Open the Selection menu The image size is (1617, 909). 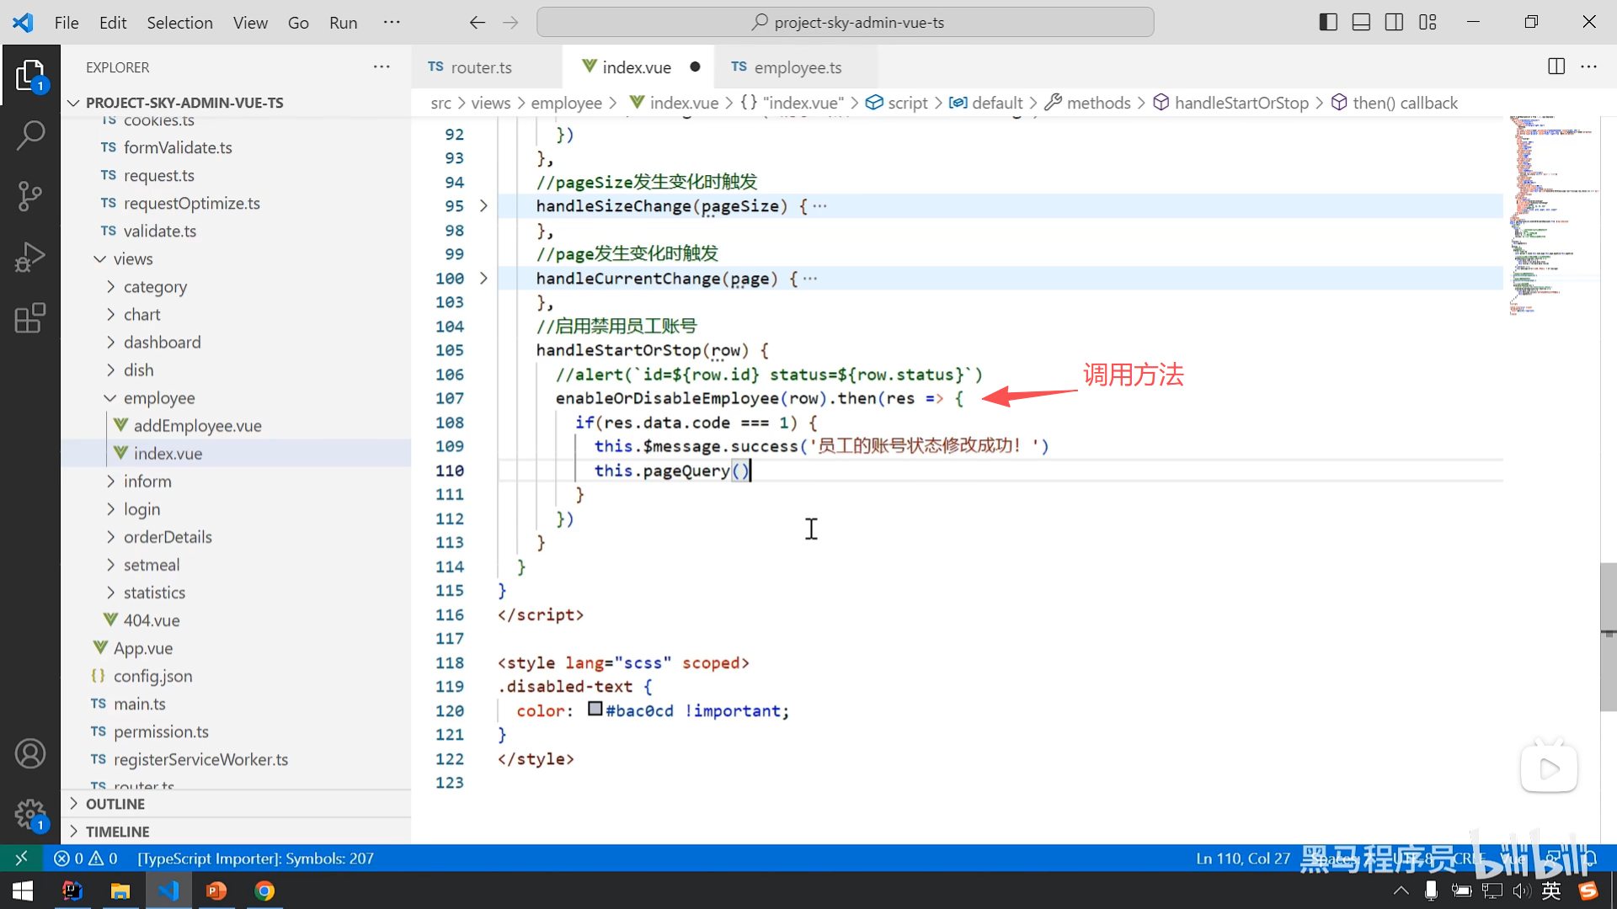tap(179, 23)
